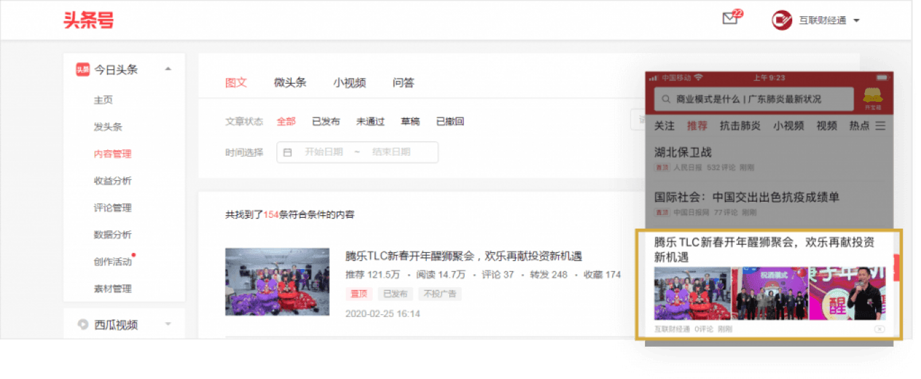Switch to the 小视频 content tab
The image size is (921, 379).
click(x=349, y=83)
